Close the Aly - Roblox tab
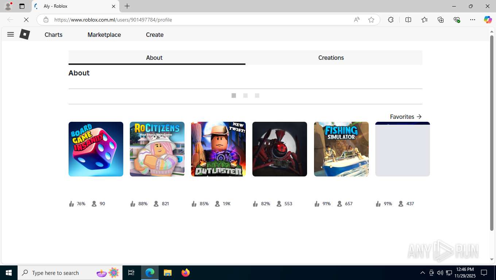The width and height of the screenshot is (496, 280). [x=113, y=6]
